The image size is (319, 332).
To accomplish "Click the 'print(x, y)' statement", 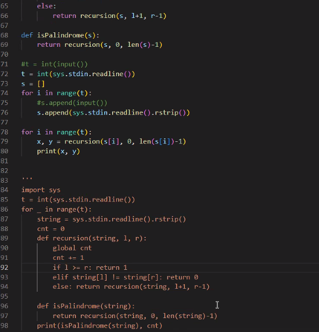I will coord(58,151).
